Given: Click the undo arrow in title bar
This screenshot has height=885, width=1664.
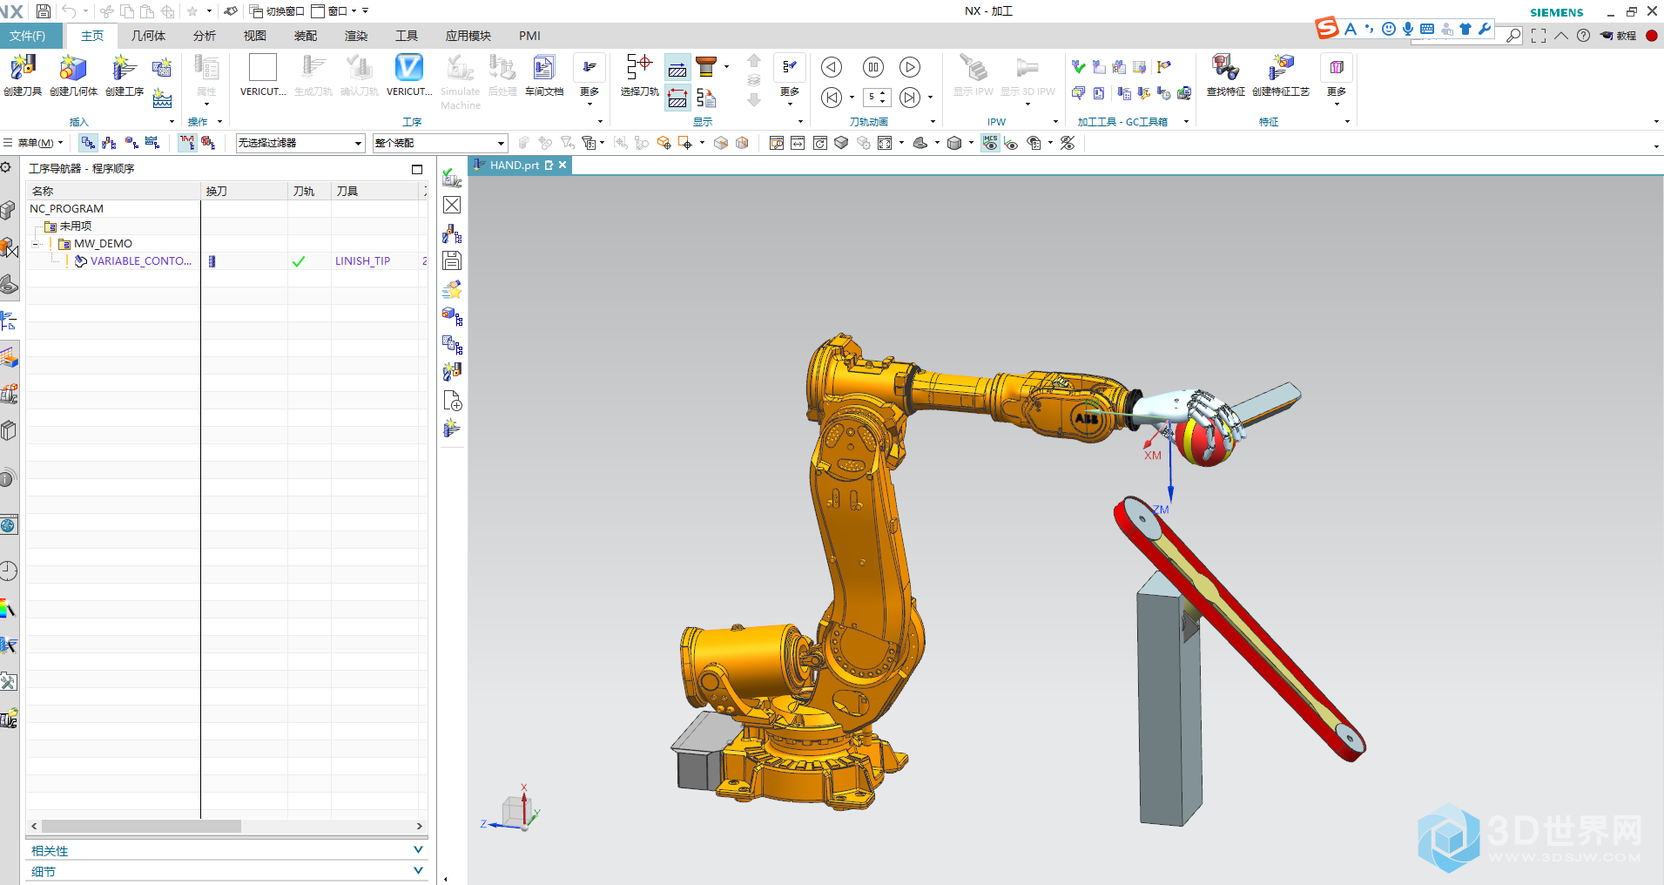Looking at the screenshot, I should (x=69, y=11).
